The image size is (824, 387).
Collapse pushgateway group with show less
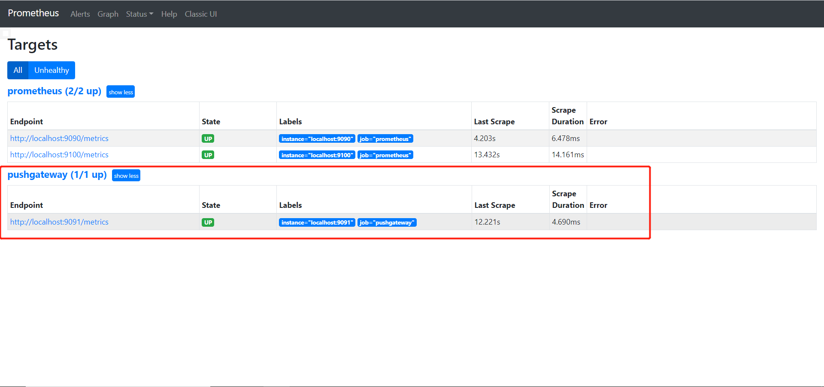(126, 176)
